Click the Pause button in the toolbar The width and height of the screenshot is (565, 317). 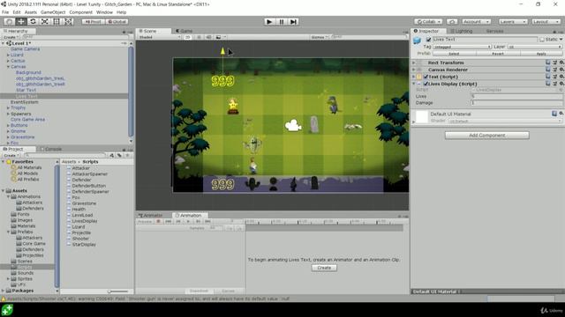[x=282, y=21]
